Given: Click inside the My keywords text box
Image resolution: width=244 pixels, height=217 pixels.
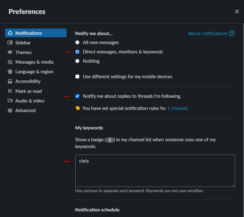Looking at the screenshot, I should point(155,171).
